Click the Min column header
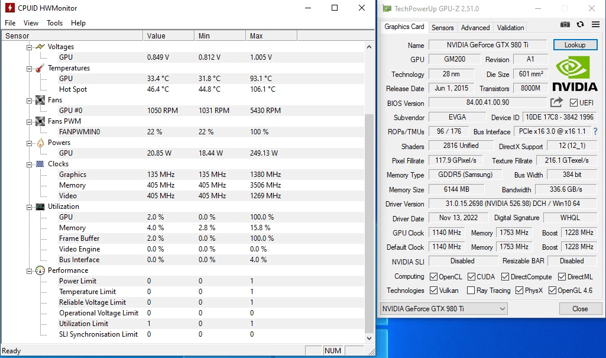Image resolution: width=606 pixels, height=358 pixels. [220, 36]
